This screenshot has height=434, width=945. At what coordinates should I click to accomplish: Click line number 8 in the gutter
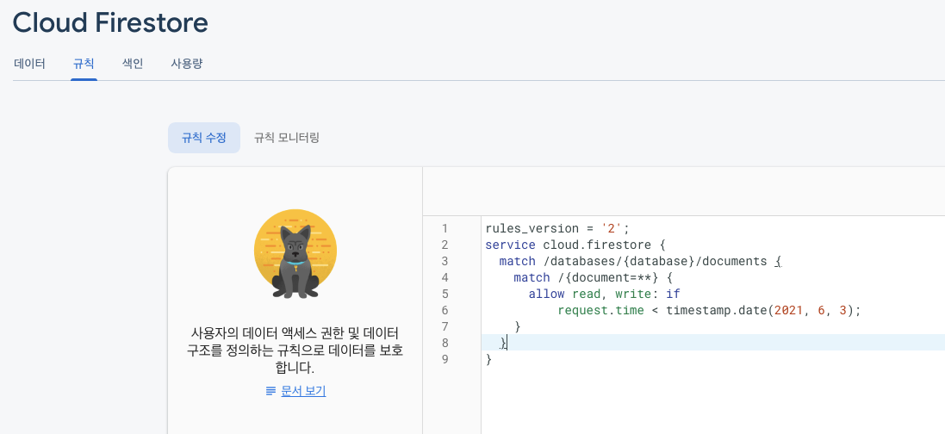pos(445,343)
